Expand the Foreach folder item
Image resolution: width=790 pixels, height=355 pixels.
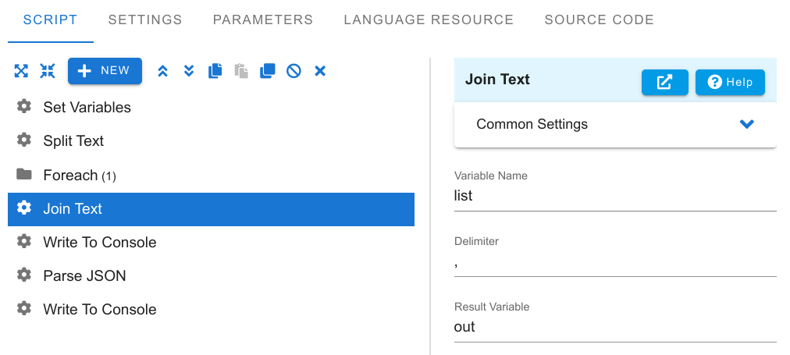pyautogui.click(x=211, y=176)
